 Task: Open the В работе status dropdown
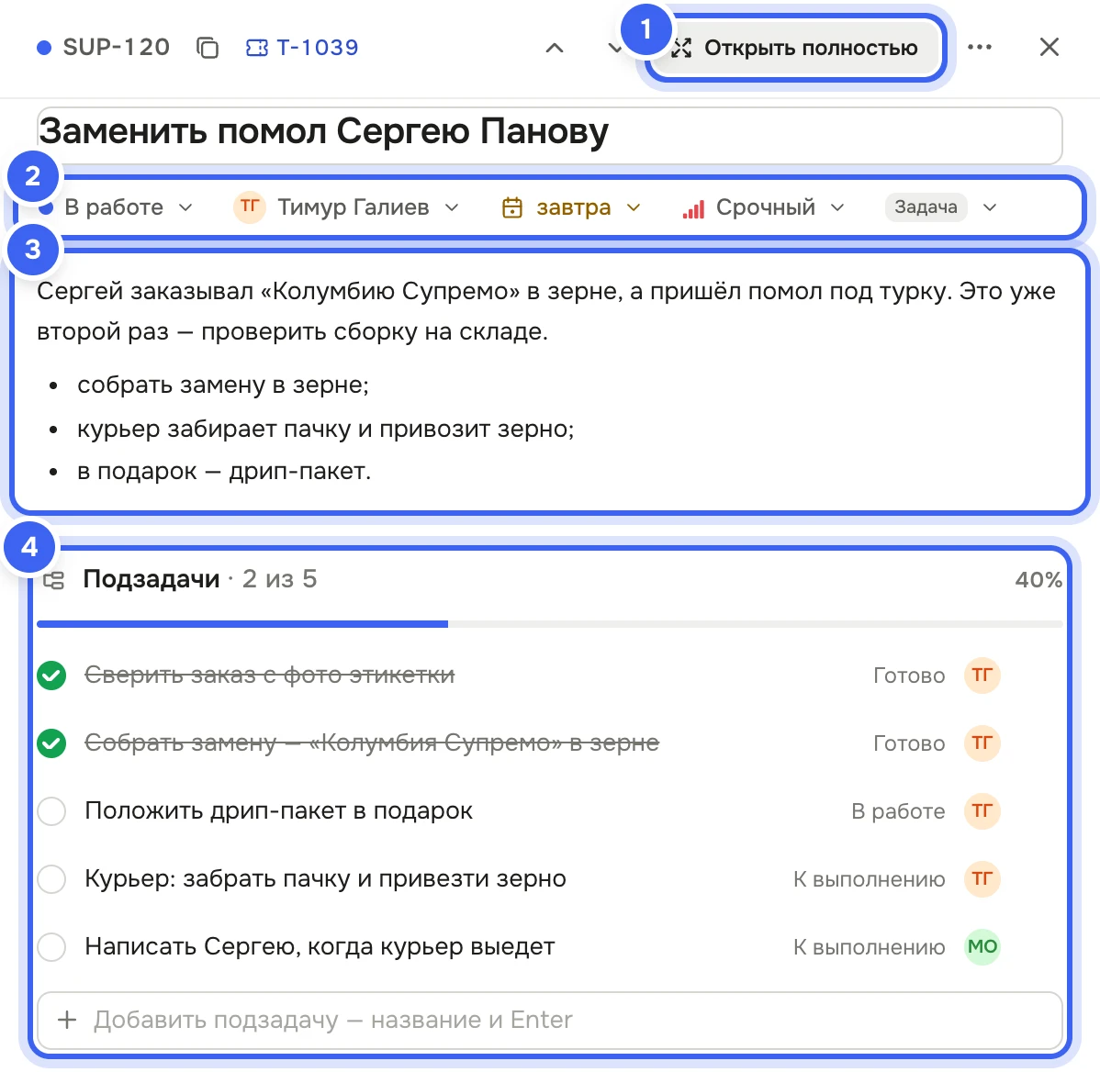pos(116,207)
